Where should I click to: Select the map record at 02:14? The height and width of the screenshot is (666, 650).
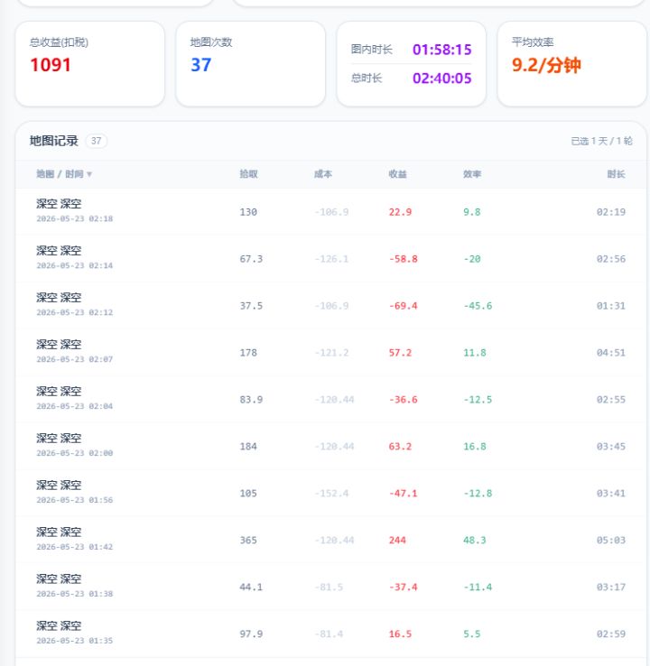tap(330, 259)
